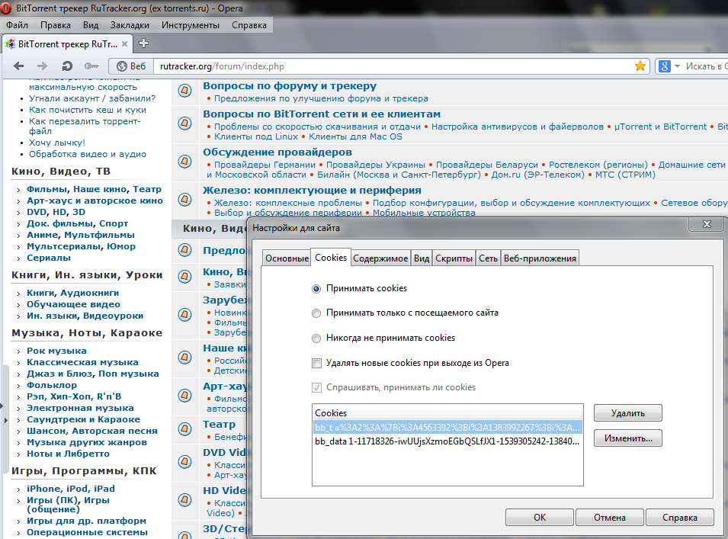
Task: Expand Фильмы, Наше кино, Театр arrow
Action: click(18, 190)
